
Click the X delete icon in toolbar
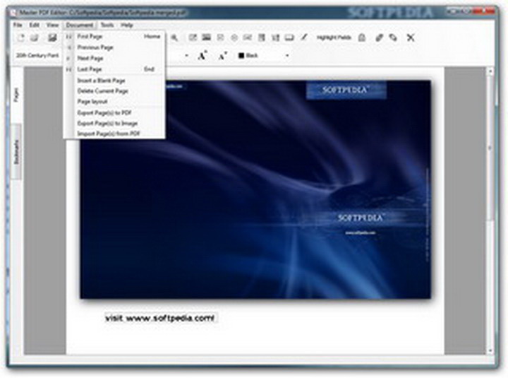[x=411, y=38]
